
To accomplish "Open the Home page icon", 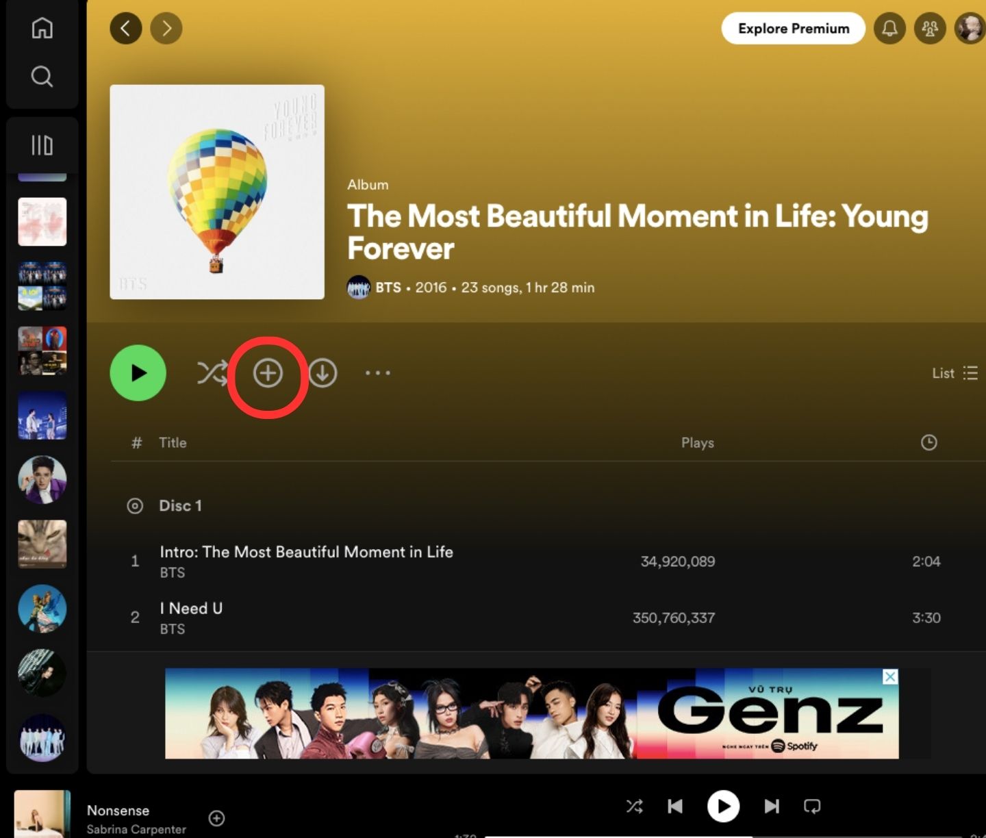I will tap(42, 28).
